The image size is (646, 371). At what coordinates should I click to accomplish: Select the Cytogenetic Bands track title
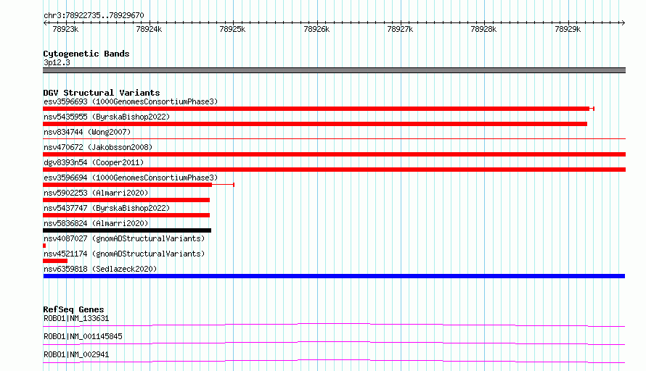point(86,54)
